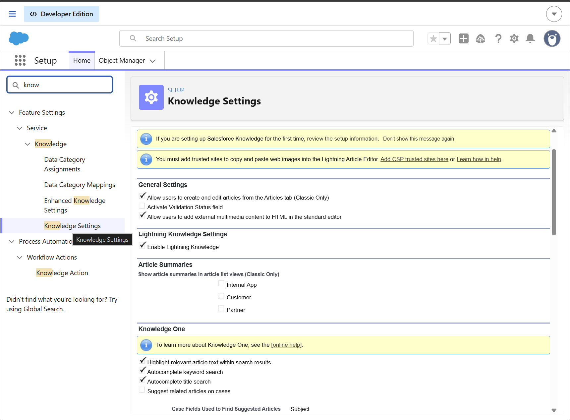Collapse the Process Automation section
Image resolution: width=570 pixels, height=420 pixels.
[12, 241]
